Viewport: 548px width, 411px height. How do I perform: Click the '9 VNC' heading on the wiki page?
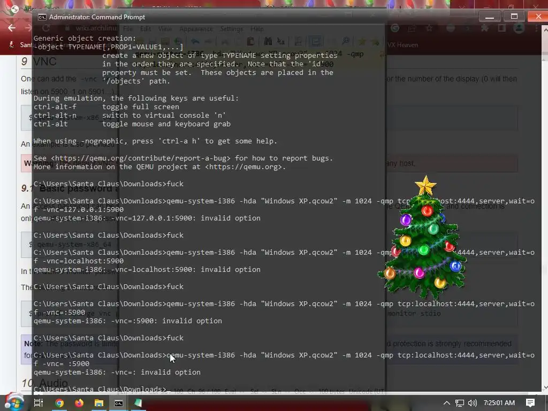click(x=39, y=62)
